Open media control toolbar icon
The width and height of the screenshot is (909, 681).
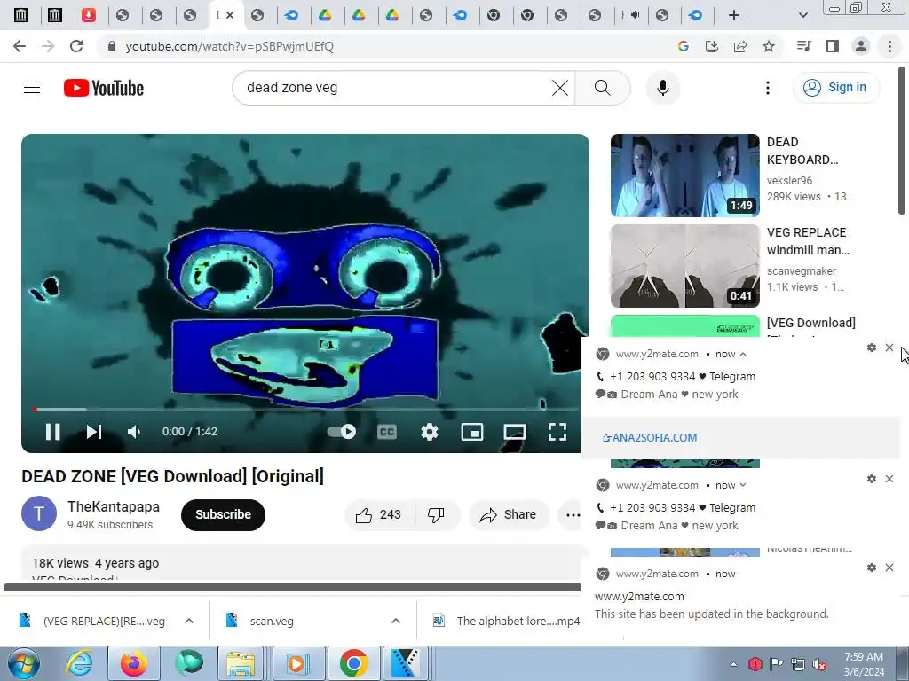[803, 46]
